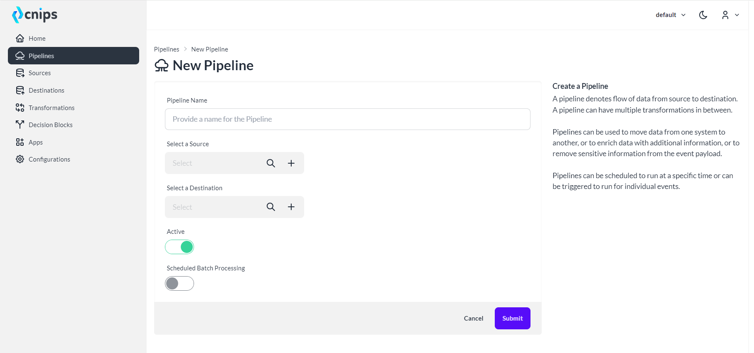Click the Sources database icon
The height and width of the screenshot is (353, 754).
tap(20, 73)
